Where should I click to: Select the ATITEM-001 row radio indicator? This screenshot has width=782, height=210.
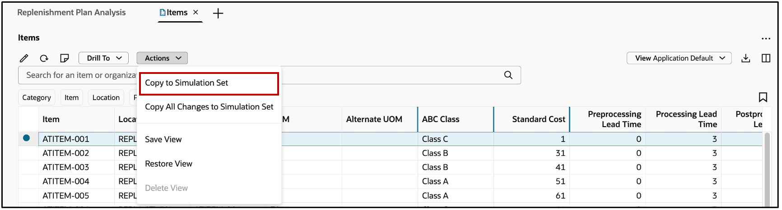coord(27,138)
